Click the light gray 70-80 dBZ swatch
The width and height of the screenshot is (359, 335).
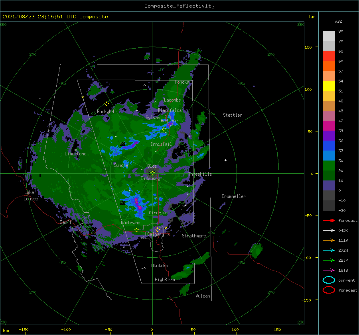tap(329, 36)
